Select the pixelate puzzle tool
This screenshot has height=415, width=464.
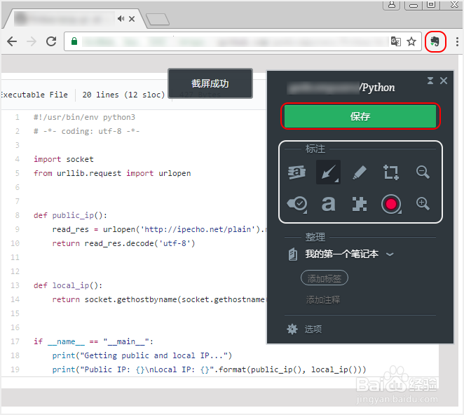(x=360, y=204)
